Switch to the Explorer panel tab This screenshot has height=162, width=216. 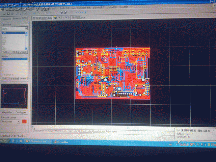click(6, 19)
